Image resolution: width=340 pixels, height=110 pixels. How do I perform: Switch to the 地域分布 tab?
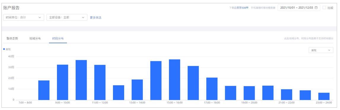[35, 39]
